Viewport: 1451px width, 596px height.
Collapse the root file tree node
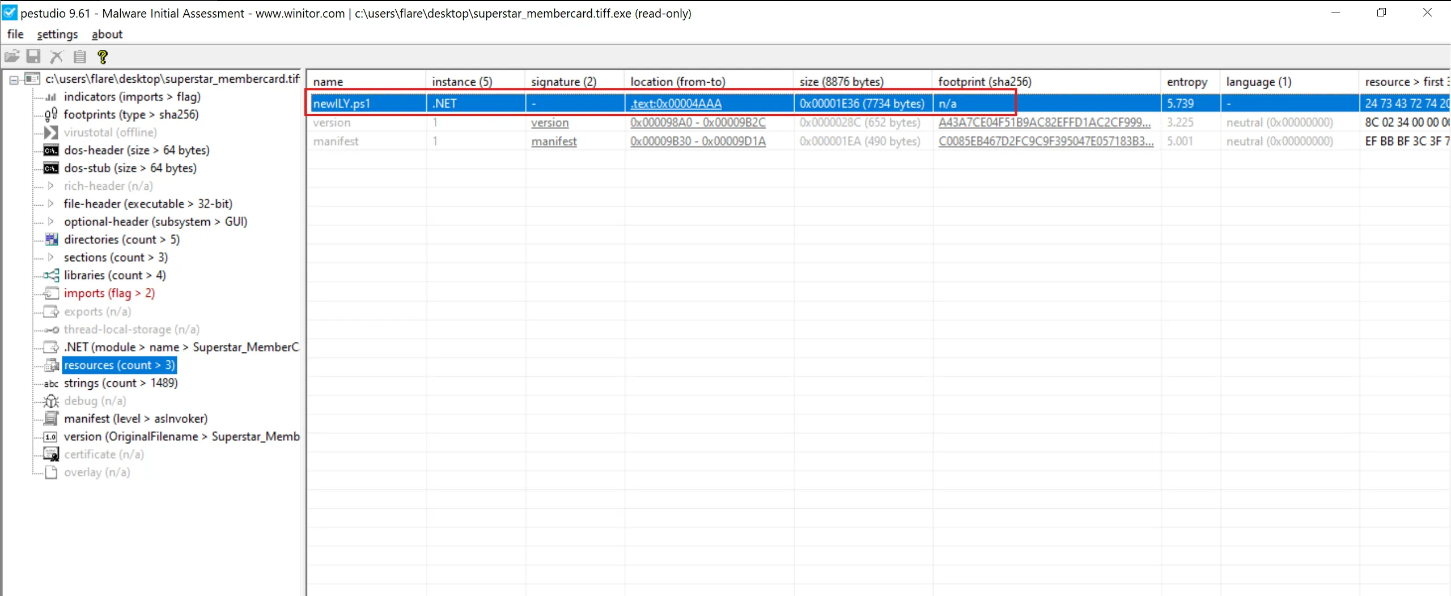pyautogui.click(x=14, y=80)
